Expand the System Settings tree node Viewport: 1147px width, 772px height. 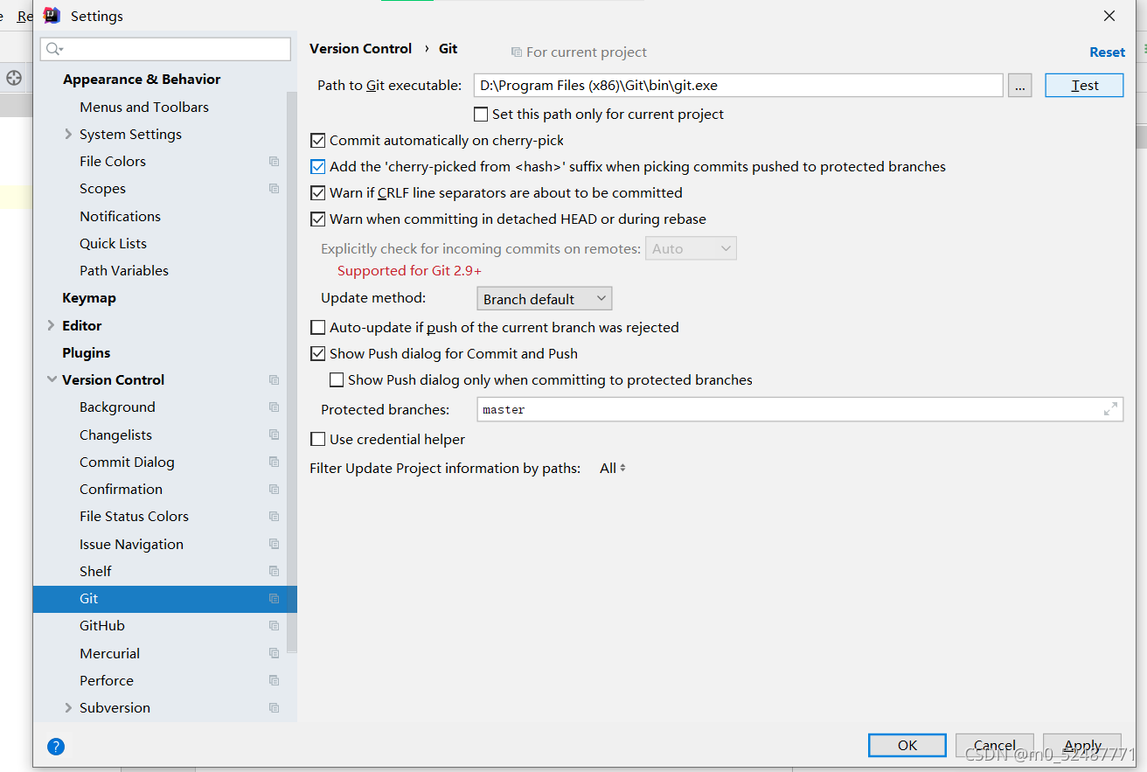click(x=68, y=134)
